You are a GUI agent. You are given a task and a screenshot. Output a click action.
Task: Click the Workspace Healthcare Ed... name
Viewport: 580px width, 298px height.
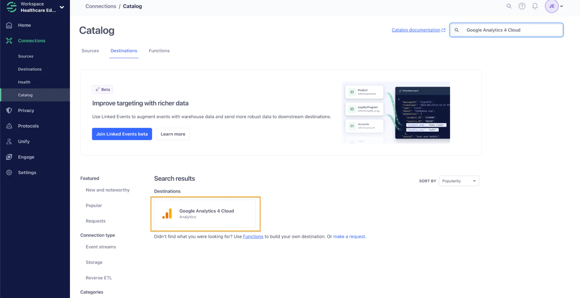(38, 7)
